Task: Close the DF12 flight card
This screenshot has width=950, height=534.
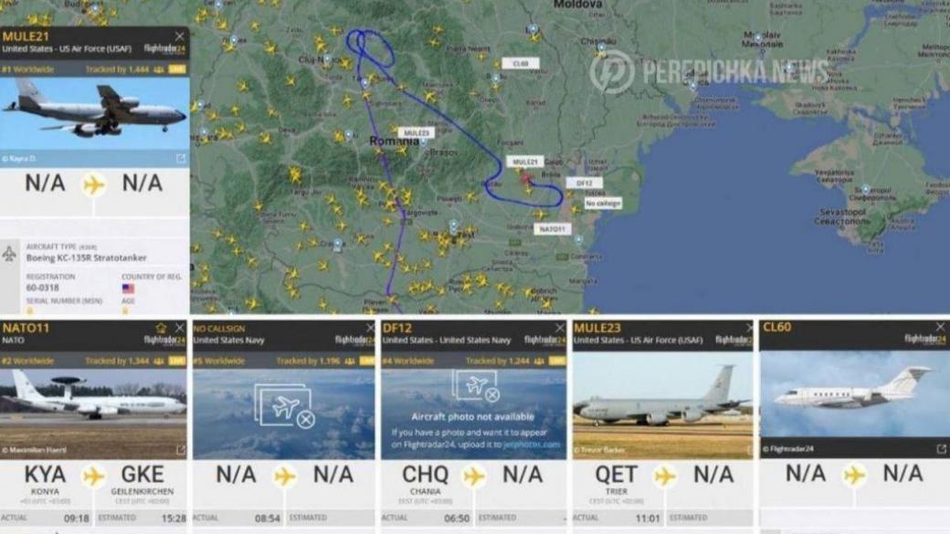Action: tap(560, 328)
